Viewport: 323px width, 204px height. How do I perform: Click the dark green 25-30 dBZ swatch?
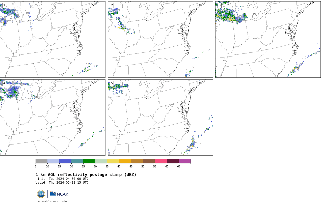coord(89,161)
